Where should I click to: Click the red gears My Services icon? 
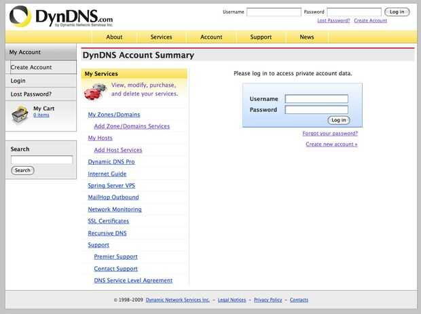pos(95,91)
